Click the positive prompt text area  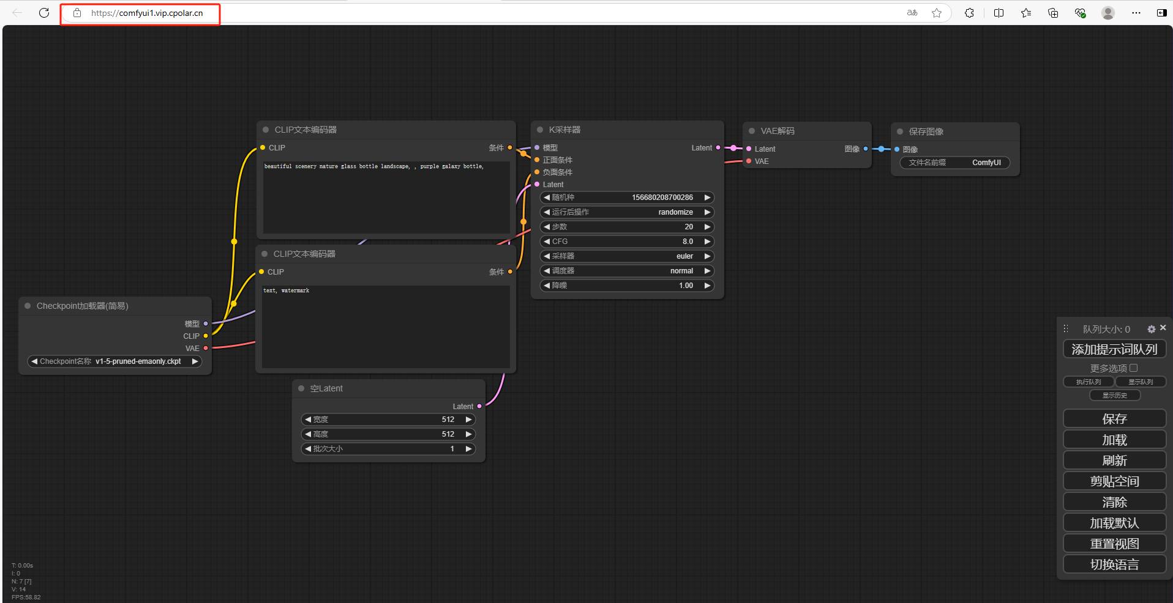(x=386, y=198)
